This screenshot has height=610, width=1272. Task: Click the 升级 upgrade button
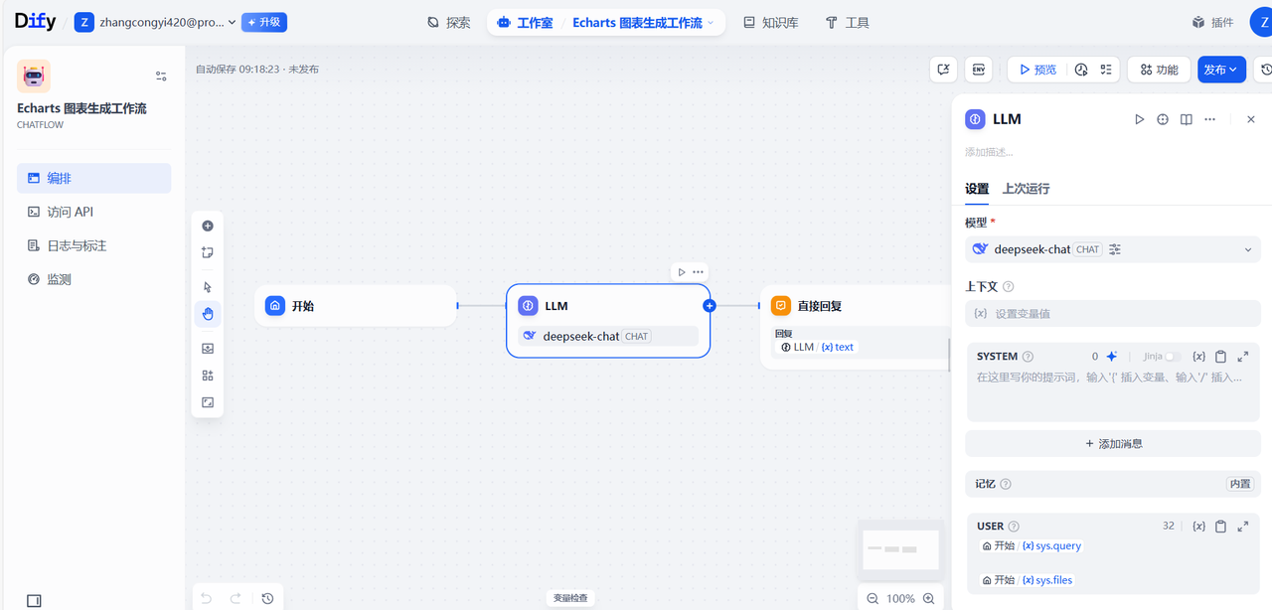coord(264,22)
